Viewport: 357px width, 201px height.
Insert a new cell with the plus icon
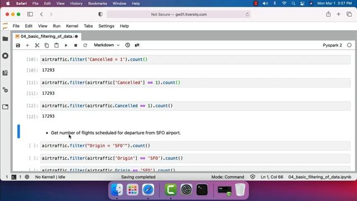(27, 45)
